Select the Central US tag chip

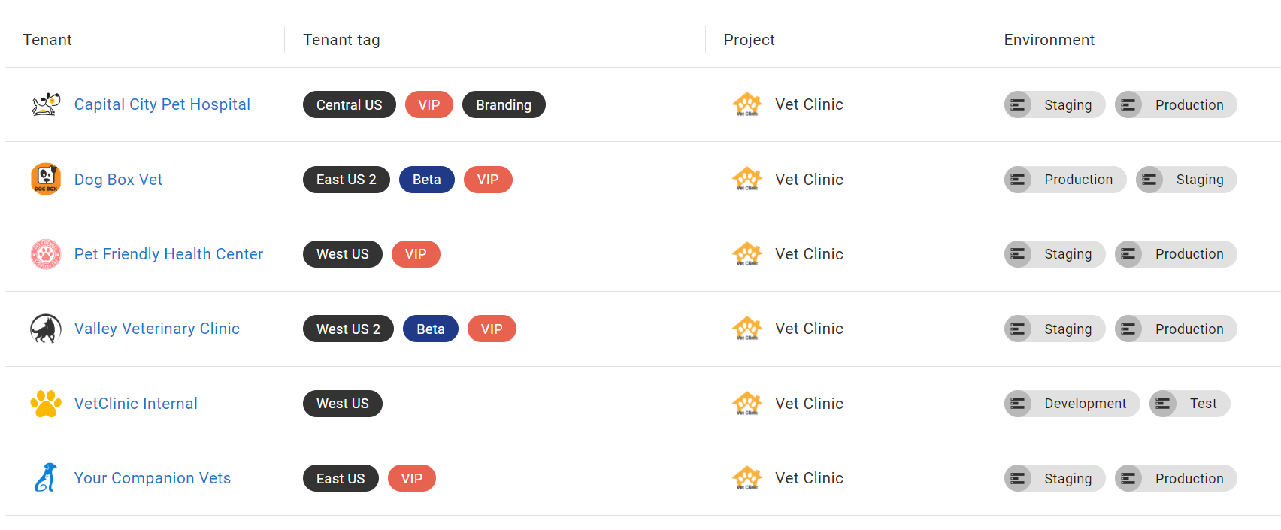click(x=350, y=104)
